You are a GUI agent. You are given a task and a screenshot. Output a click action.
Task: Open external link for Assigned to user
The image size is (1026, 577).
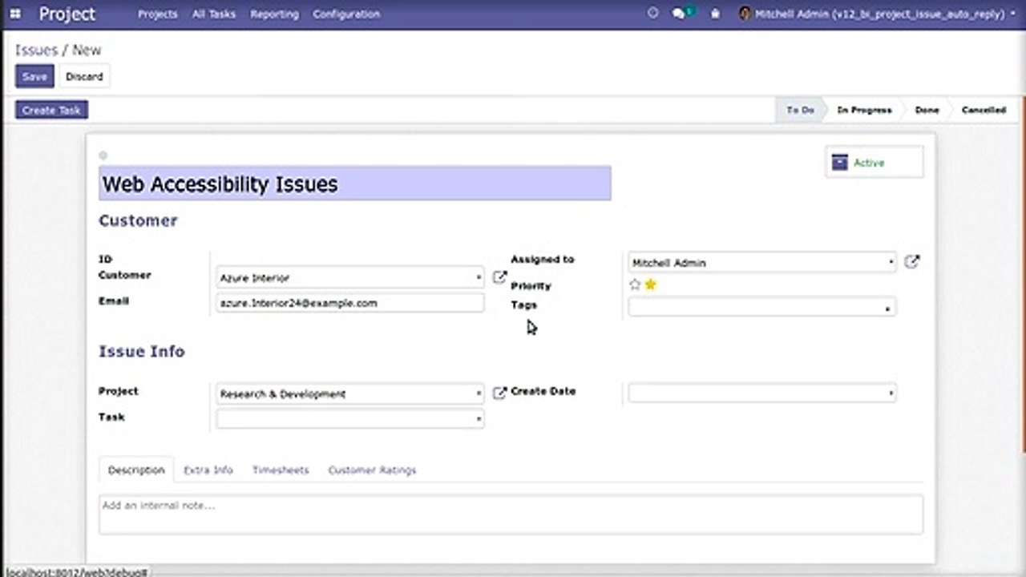tap(912, 262)
